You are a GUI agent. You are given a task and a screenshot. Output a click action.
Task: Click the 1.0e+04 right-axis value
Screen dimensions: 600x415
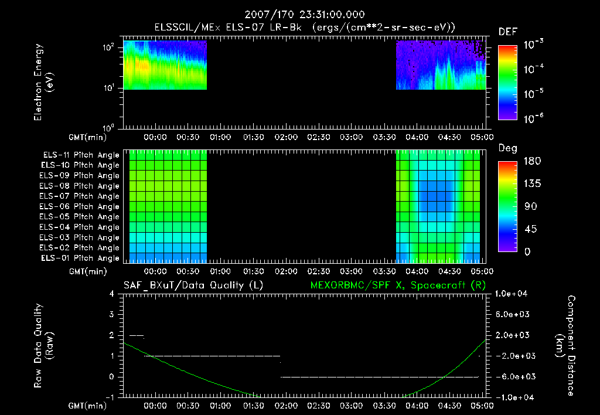(x=511, y=294)
